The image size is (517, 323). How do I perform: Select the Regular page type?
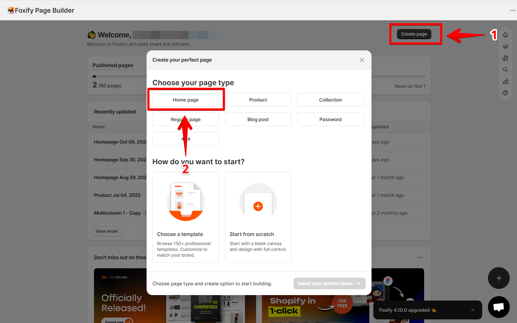tap(186, 119)
